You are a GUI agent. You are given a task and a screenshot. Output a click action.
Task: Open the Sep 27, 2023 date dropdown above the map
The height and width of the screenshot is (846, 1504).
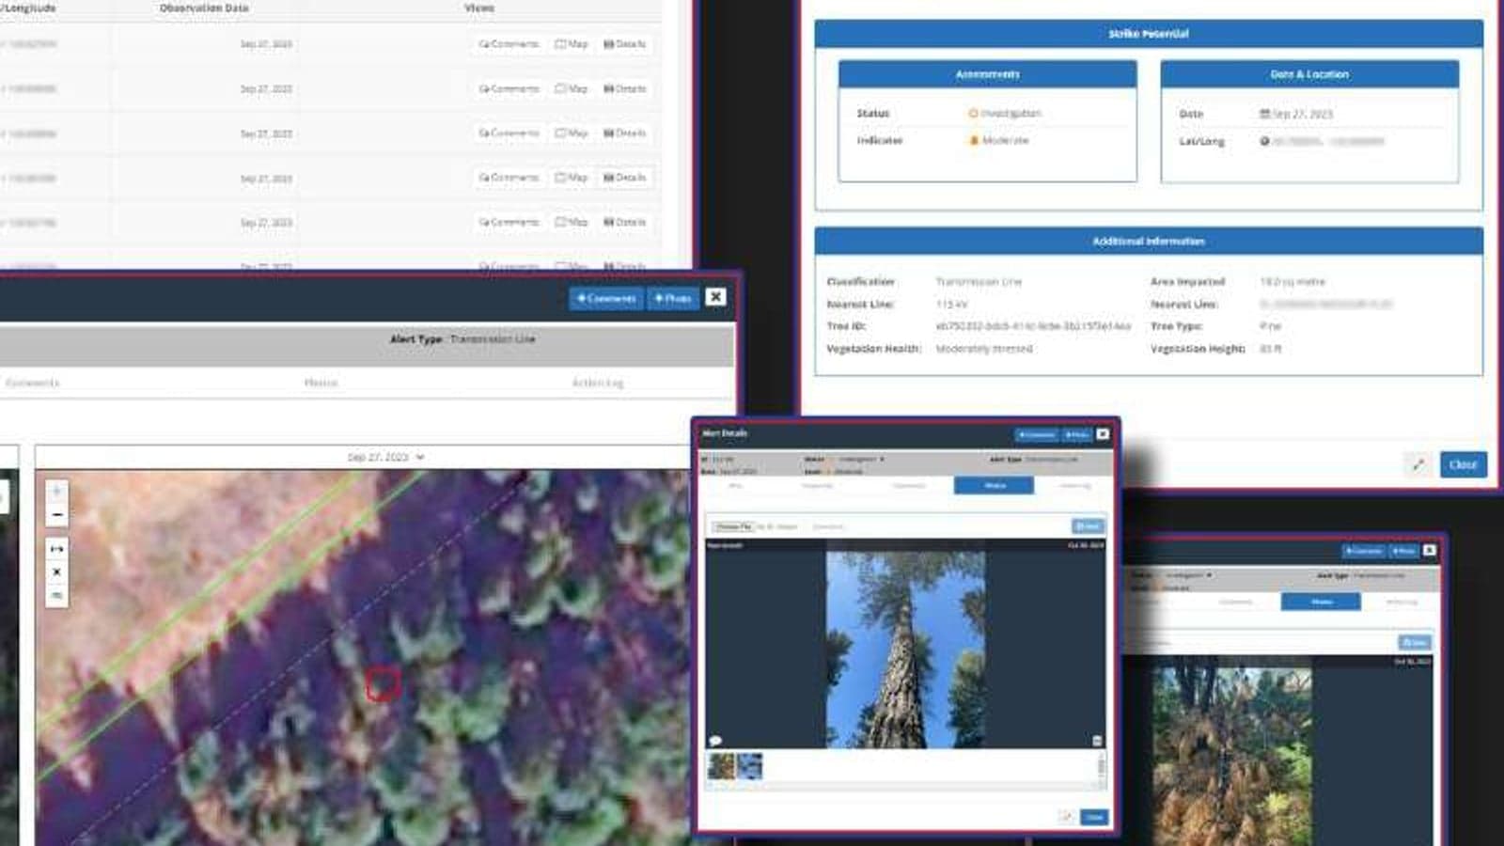pos(385,457)
